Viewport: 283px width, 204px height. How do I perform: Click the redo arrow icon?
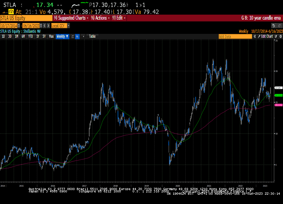pos(280,26)
